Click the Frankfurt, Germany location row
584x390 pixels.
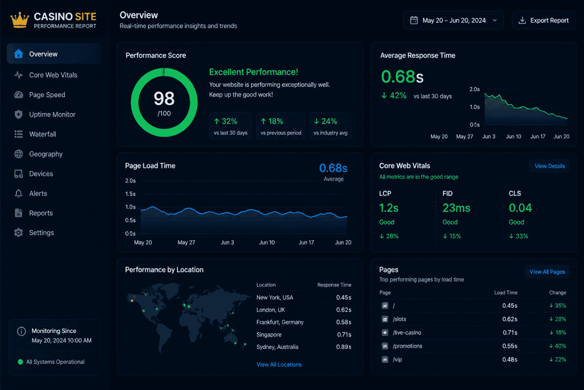tap(303, 322)
